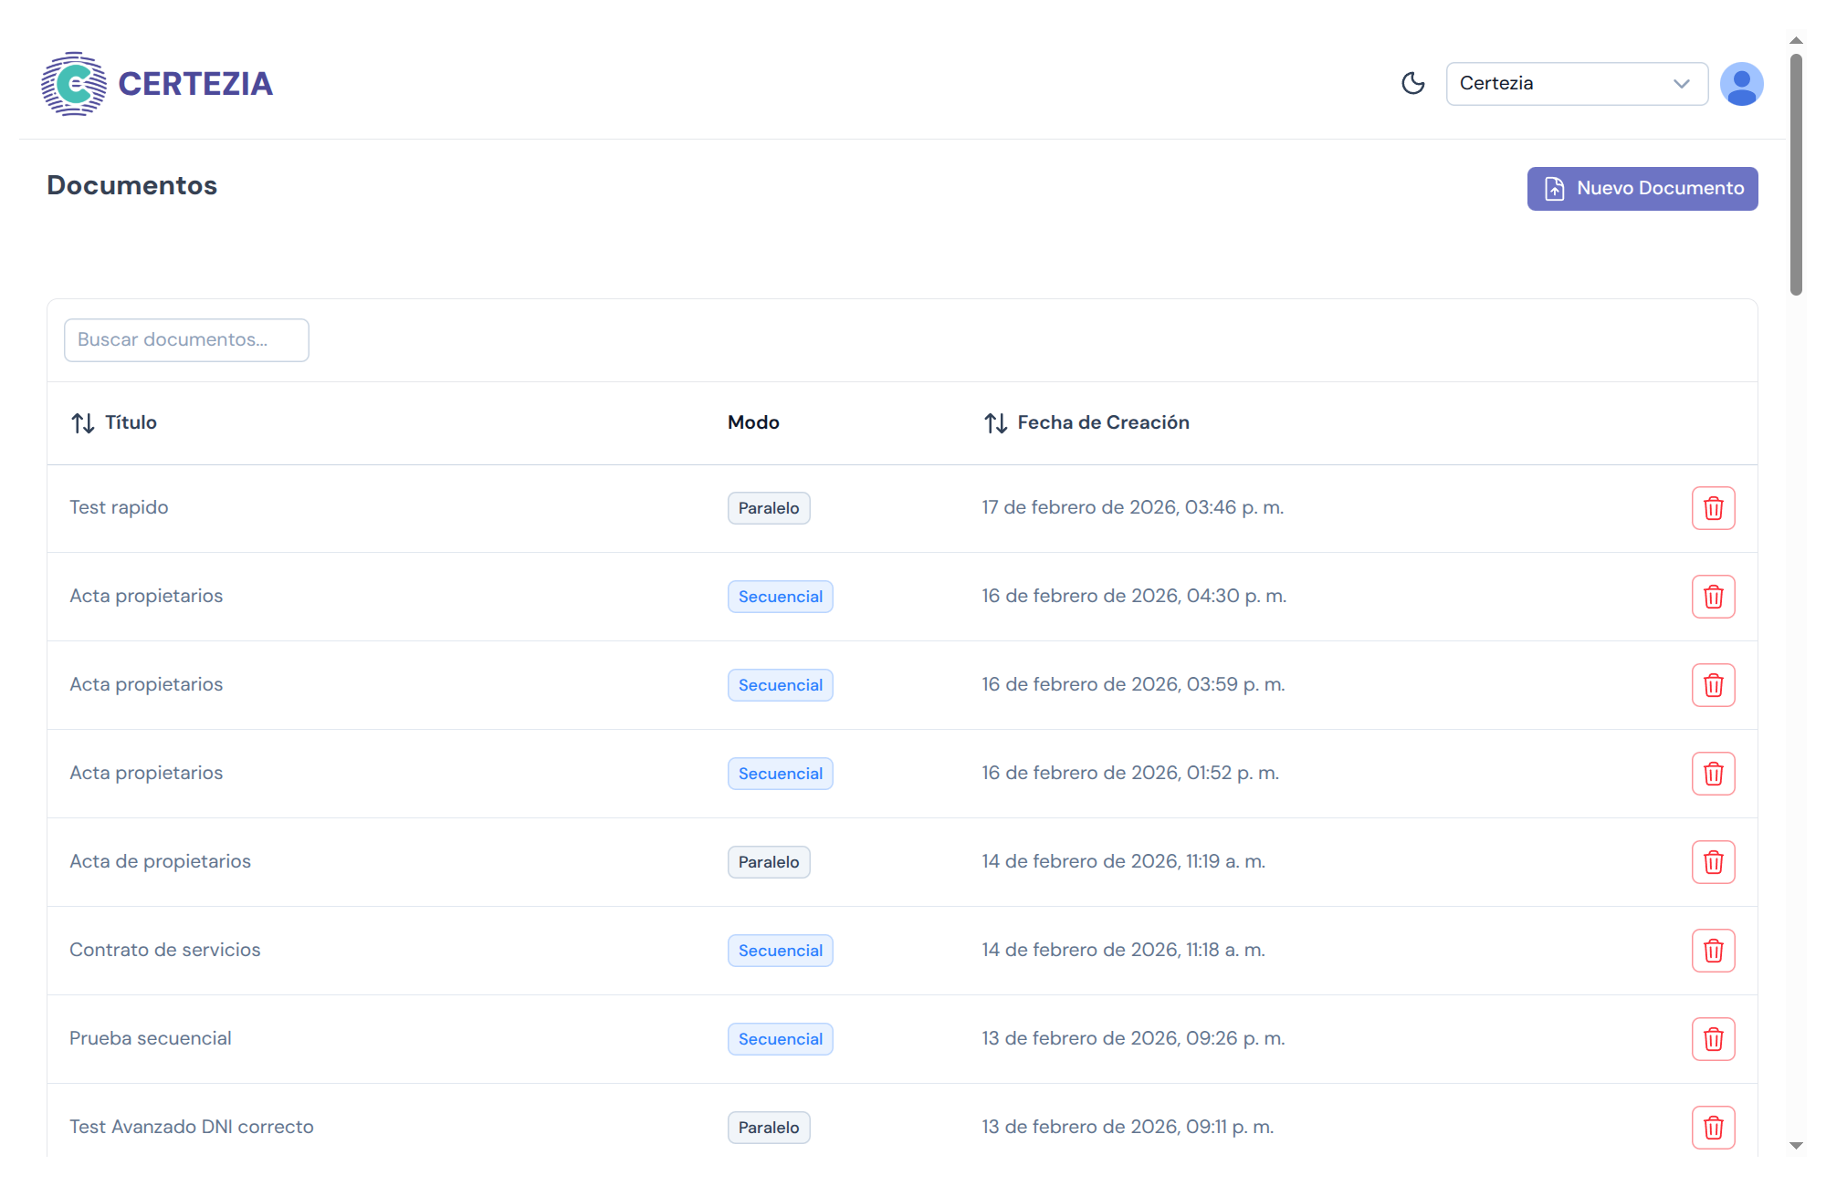The height and width of the screenshot is (1186, 1826).
Task: Click the scrollbar down arrow
Action: tap(1796, 1146)
